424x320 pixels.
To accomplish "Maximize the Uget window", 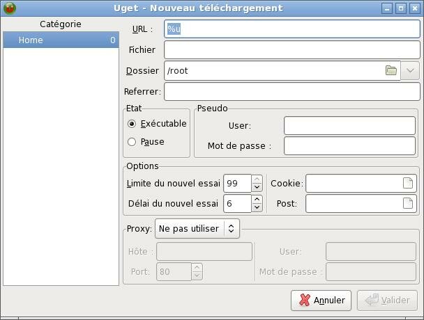I will tap(401, 8).
